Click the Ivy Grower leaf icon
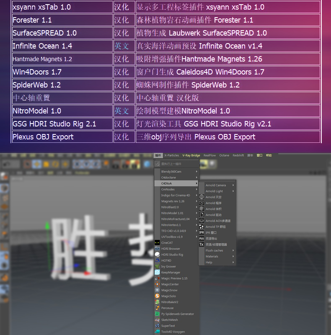331x335 pixels. pos(157,266)
